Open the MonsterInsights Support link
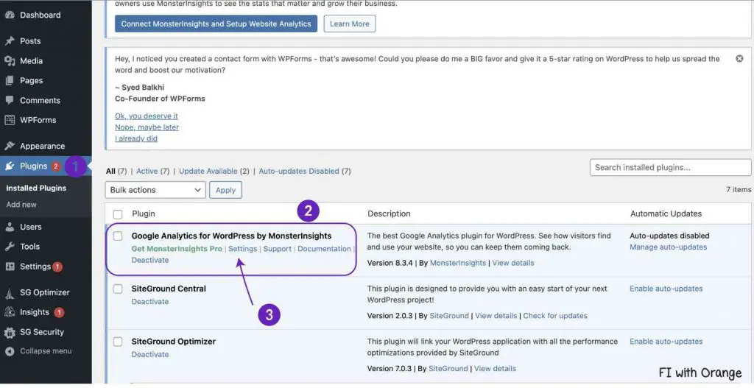754x388 pixels. click(x=277, y=249)
